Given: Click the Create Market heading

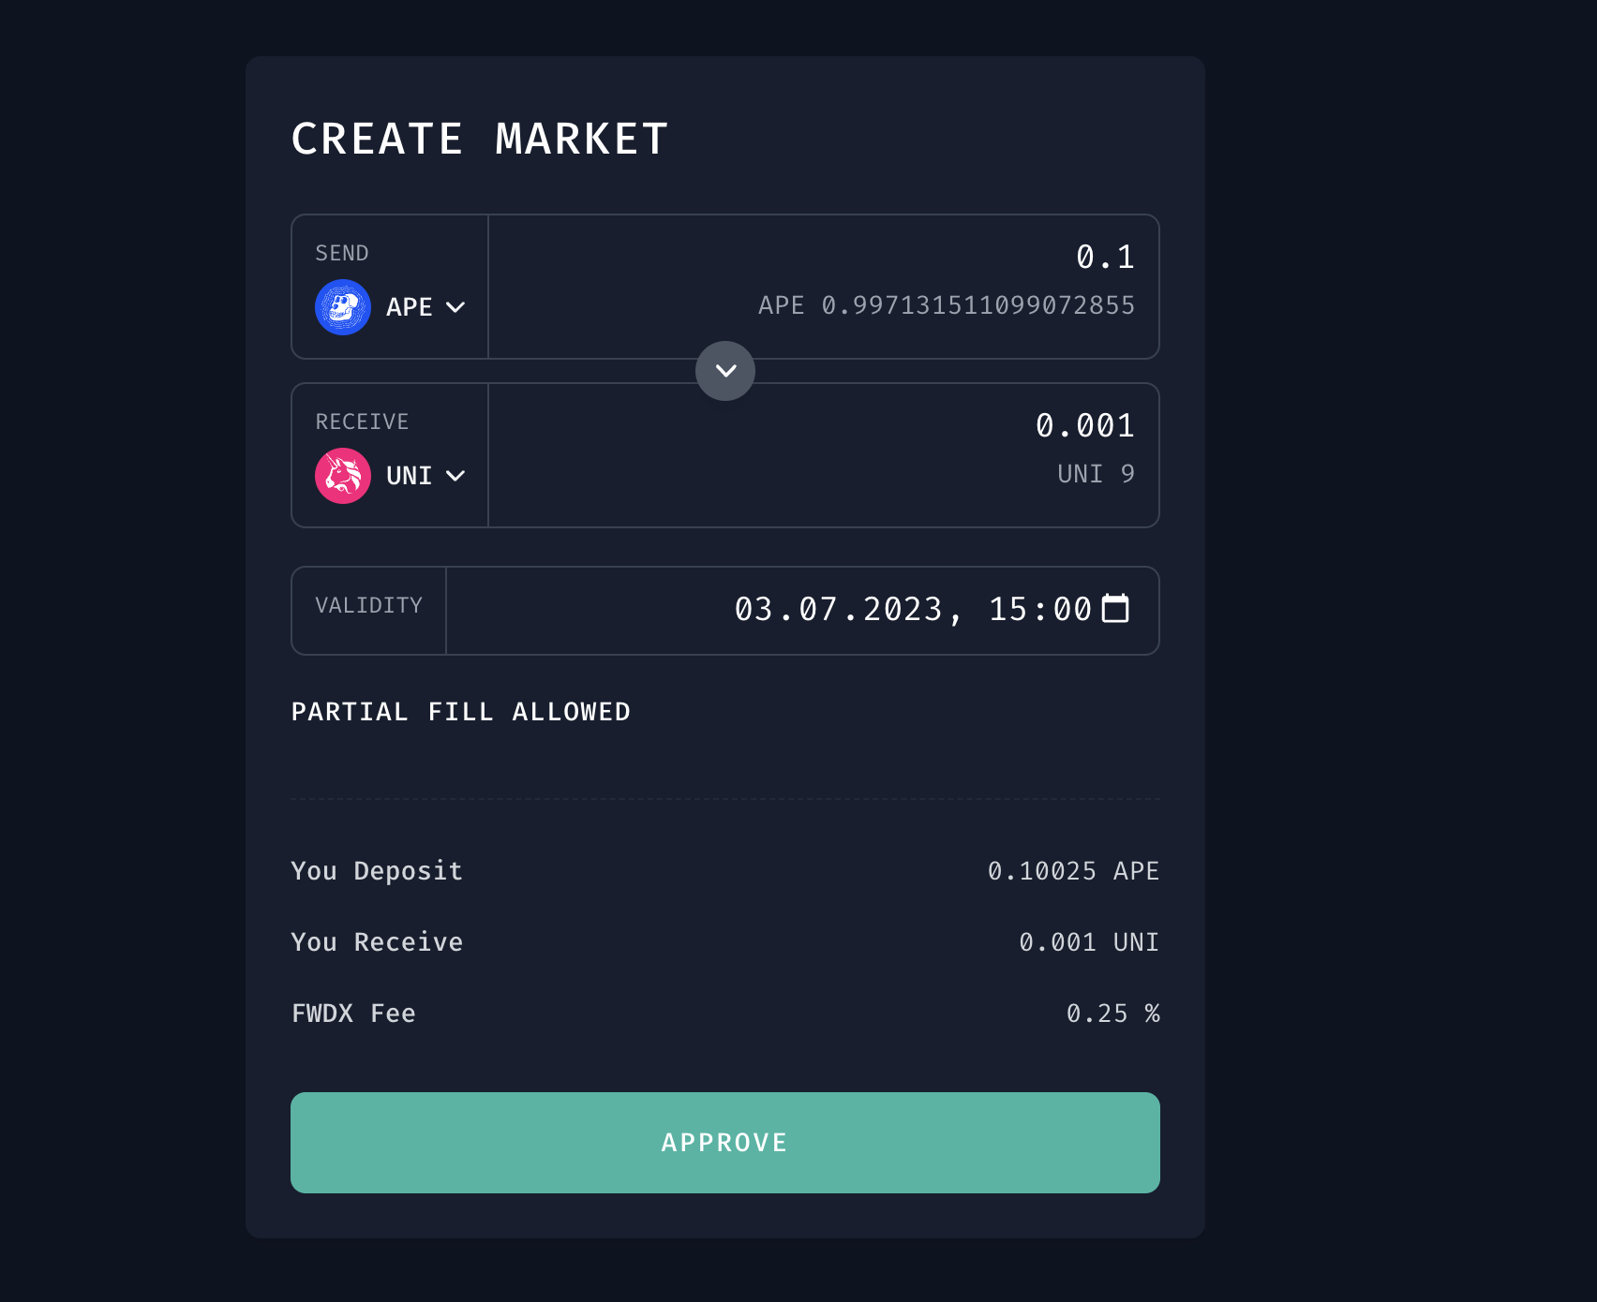Looking at the screenshot, I should [x=479, y=140].
